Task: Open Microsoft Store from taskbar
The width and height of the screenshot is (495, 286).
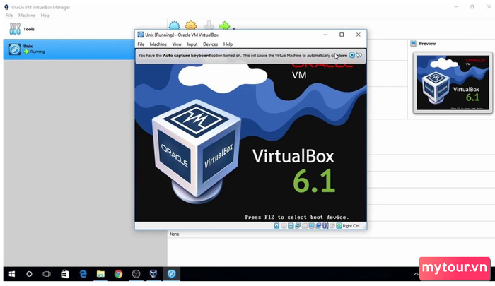Action: tap(65, 274)
